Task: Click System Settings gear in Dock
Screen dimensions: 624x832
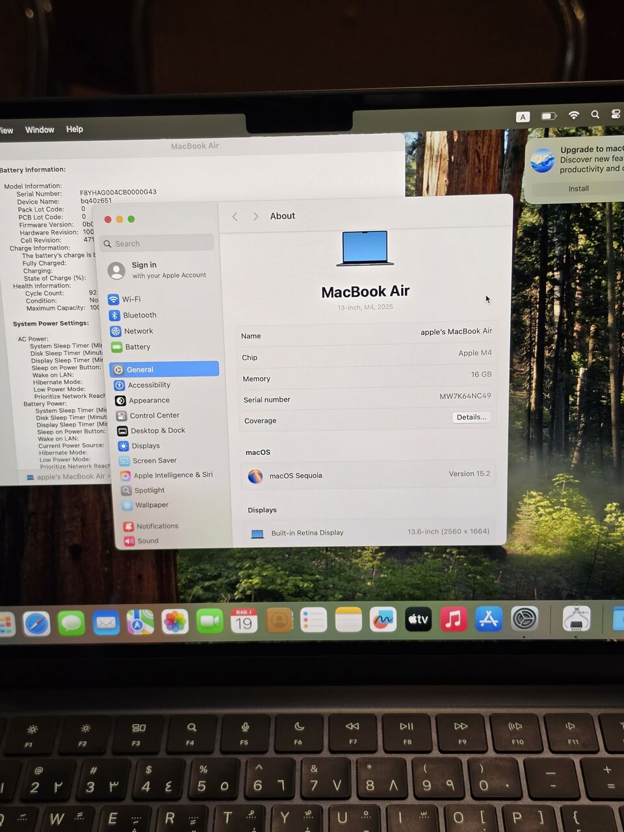Action: (x=525, y=618)
